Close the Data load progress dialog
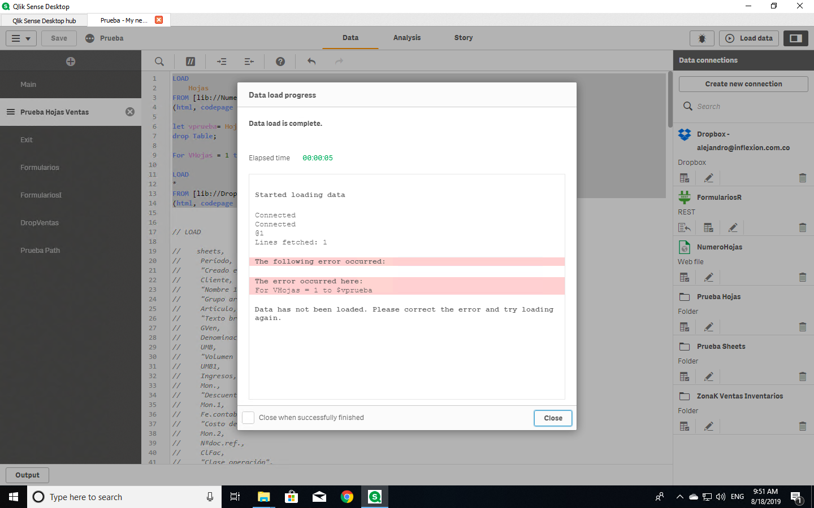This screenshot has width=814, height=508. pyautogui.click(x=553, y=418)
